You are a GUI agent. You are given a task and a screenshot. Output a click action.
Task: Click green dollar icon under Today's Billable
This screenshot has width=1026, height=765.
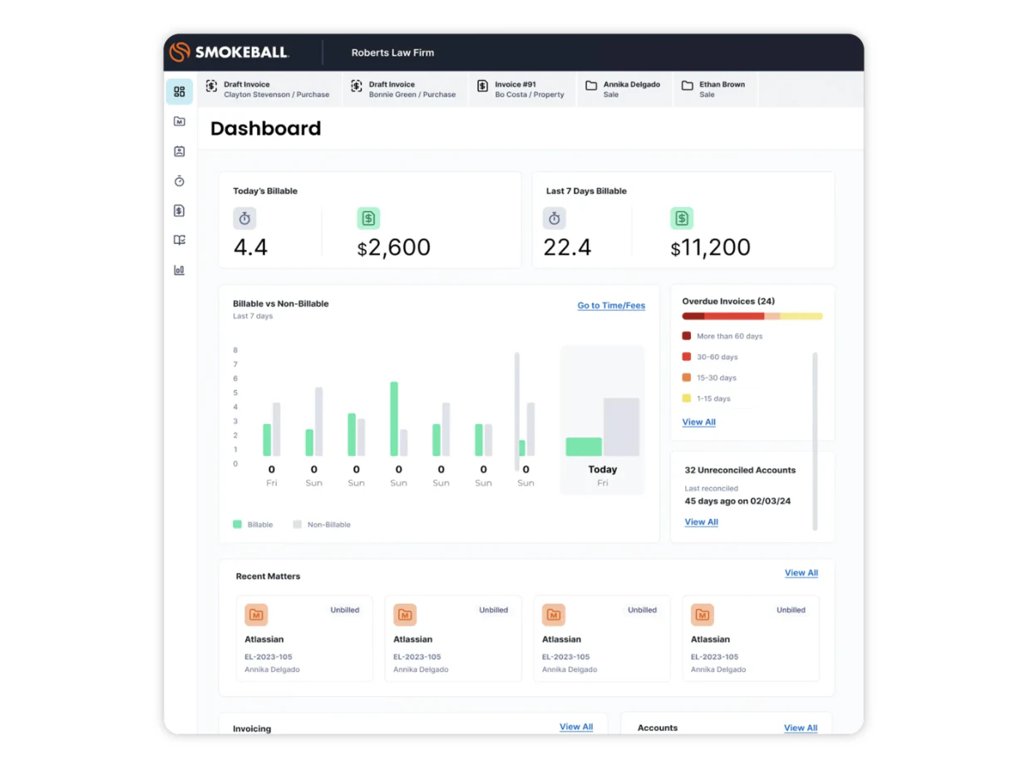pyautogui.click(x=368, y=219)
